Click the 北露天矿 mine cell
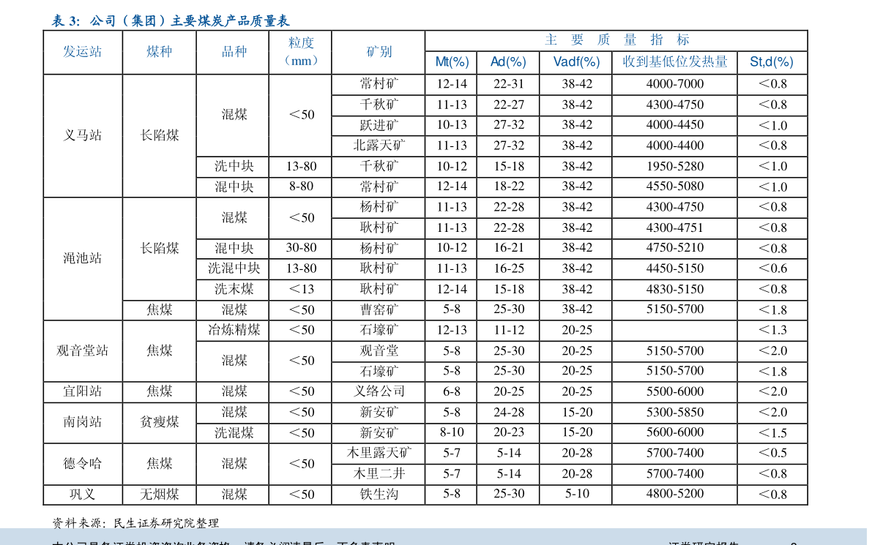The width and height of the screenshot is (872, 545). (x=379, y=146)
